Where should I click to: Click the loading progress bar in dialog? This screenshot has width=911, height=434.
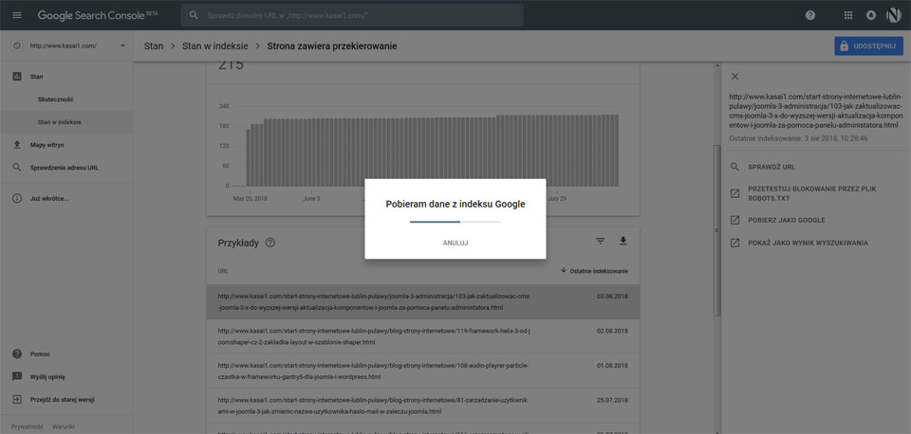pos(455,222)
